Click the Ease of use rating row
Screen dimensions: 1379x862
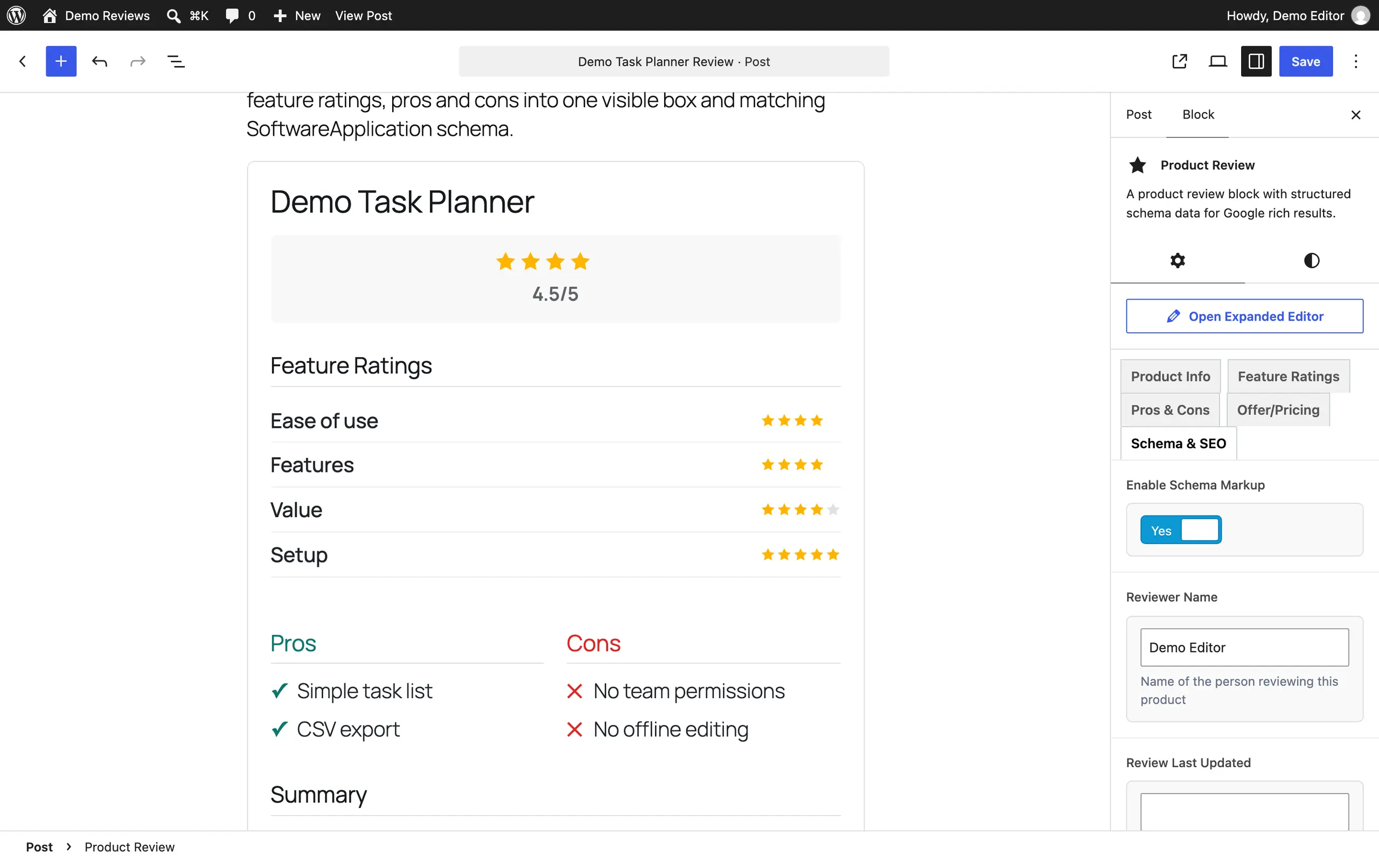click(555, 421)
